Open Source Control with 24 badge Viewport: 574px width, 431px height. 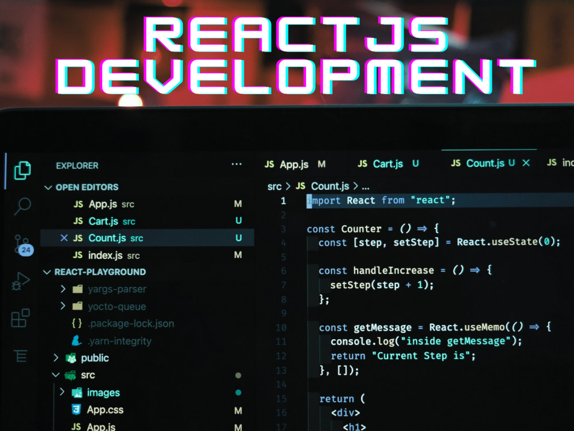[x=24, y=245]
